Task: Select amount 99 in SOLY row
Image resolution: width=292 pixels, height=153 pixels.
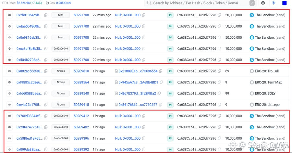Action: click(227, 93)
